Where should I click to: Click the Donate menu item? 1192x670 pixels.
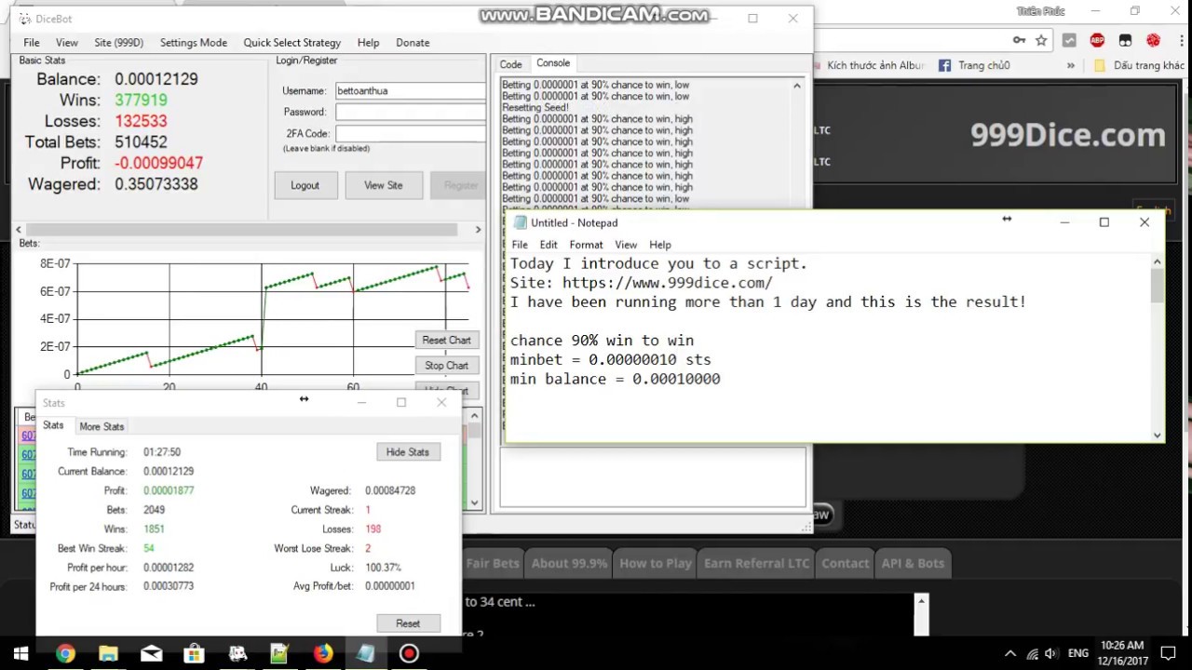tap(413, 43)
